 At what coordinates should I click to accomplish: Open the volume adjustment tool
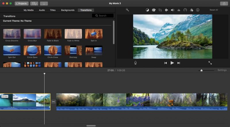pos(172,10)
